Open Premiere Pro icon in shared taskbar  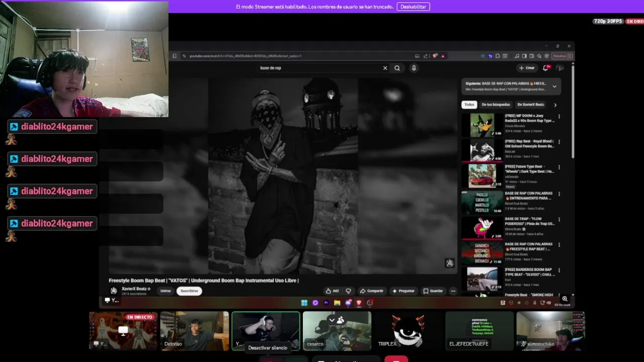tap(326, 303)
